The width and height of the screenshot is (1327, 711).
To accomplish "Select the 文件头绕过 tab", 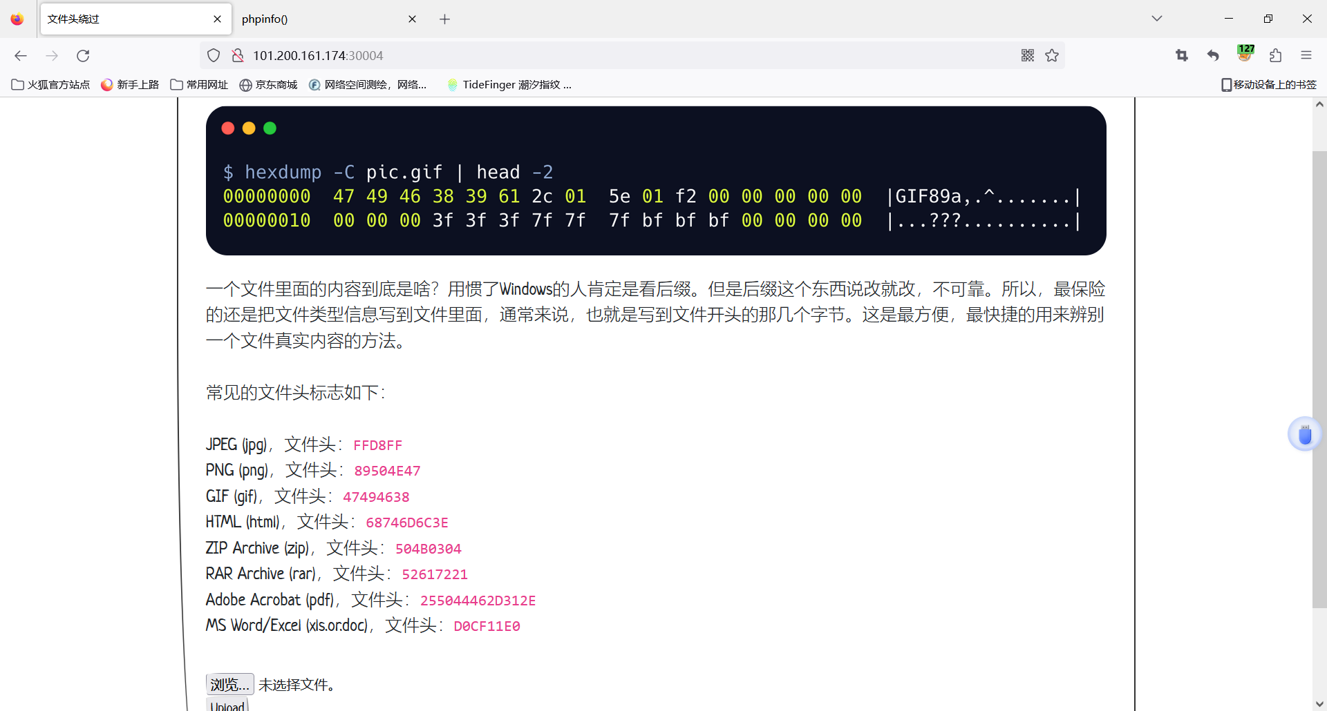I will click(135, 19).
